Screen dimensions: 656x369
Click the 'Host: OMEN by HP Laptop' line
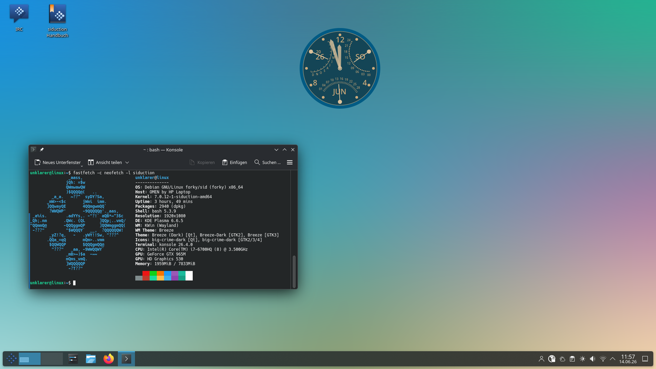click(162, 192)
